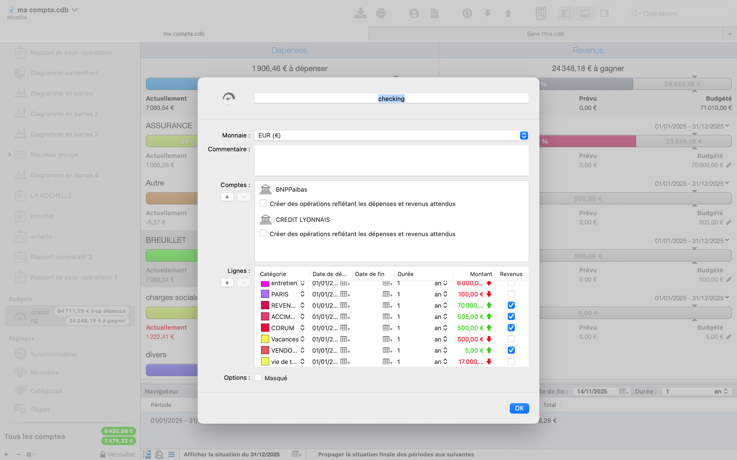Image resolution: width=737 pixels, height=460 pixels.
Task: Open calendar picker for PARIS start date
Action: point(345,294)
